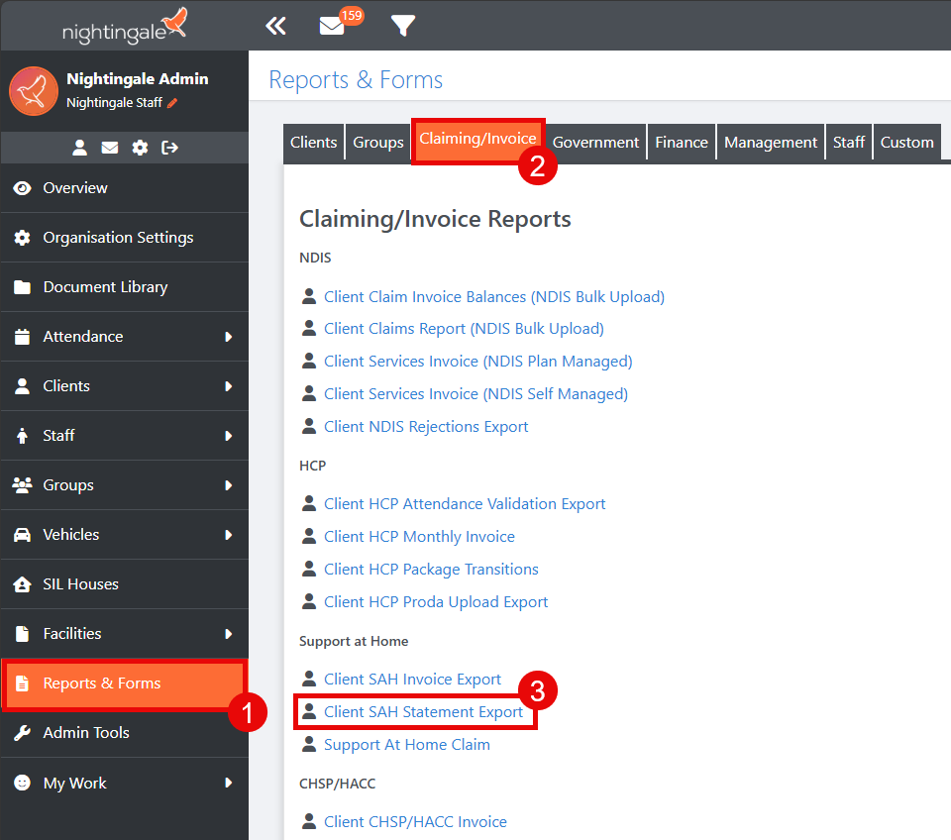Switch to the Clients tab
This screenshot has height=840, width=951.
pyautogui.click(x=314, y=143)
